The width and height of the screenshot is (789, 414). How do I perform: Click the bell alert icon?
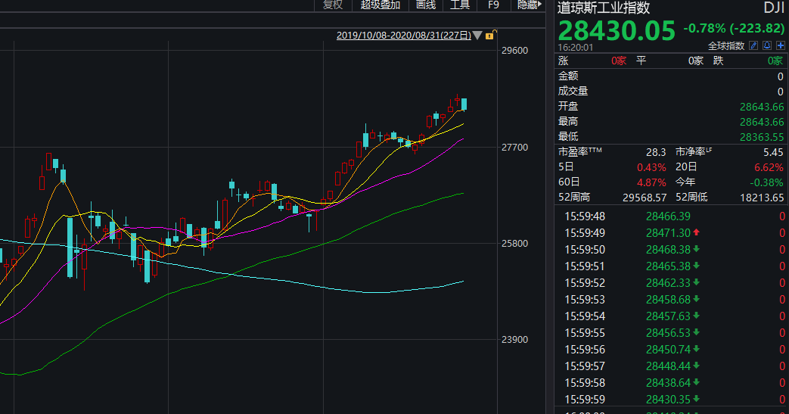(767, 46)
